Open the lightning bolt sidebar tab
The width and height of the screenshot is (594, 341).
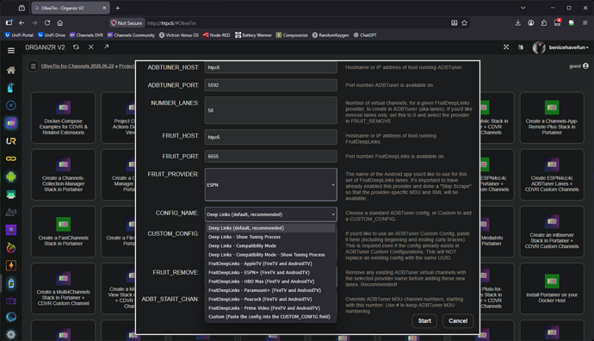[11, 265]
